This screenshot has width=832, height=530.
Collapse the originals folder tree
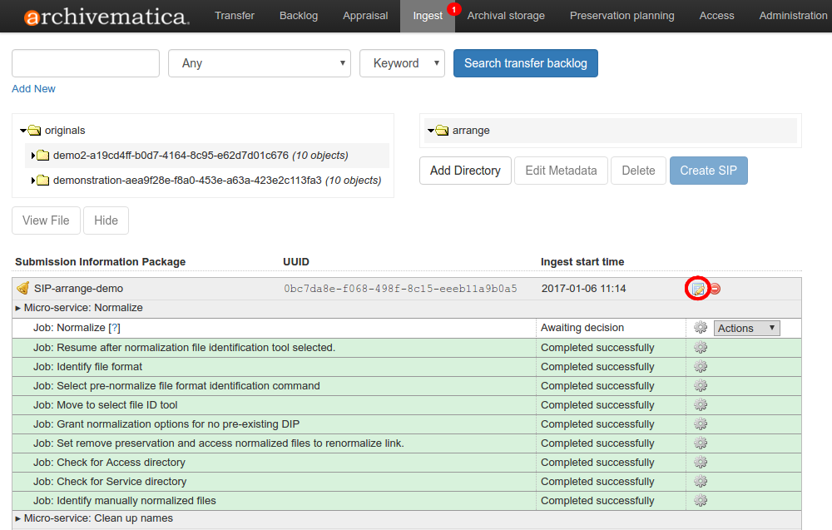(23, 131)
